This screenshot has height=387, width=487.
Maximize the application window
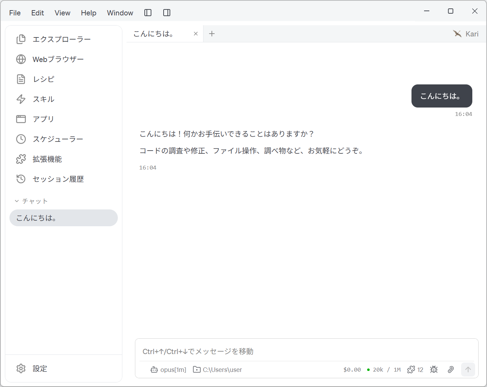[451, 11]
